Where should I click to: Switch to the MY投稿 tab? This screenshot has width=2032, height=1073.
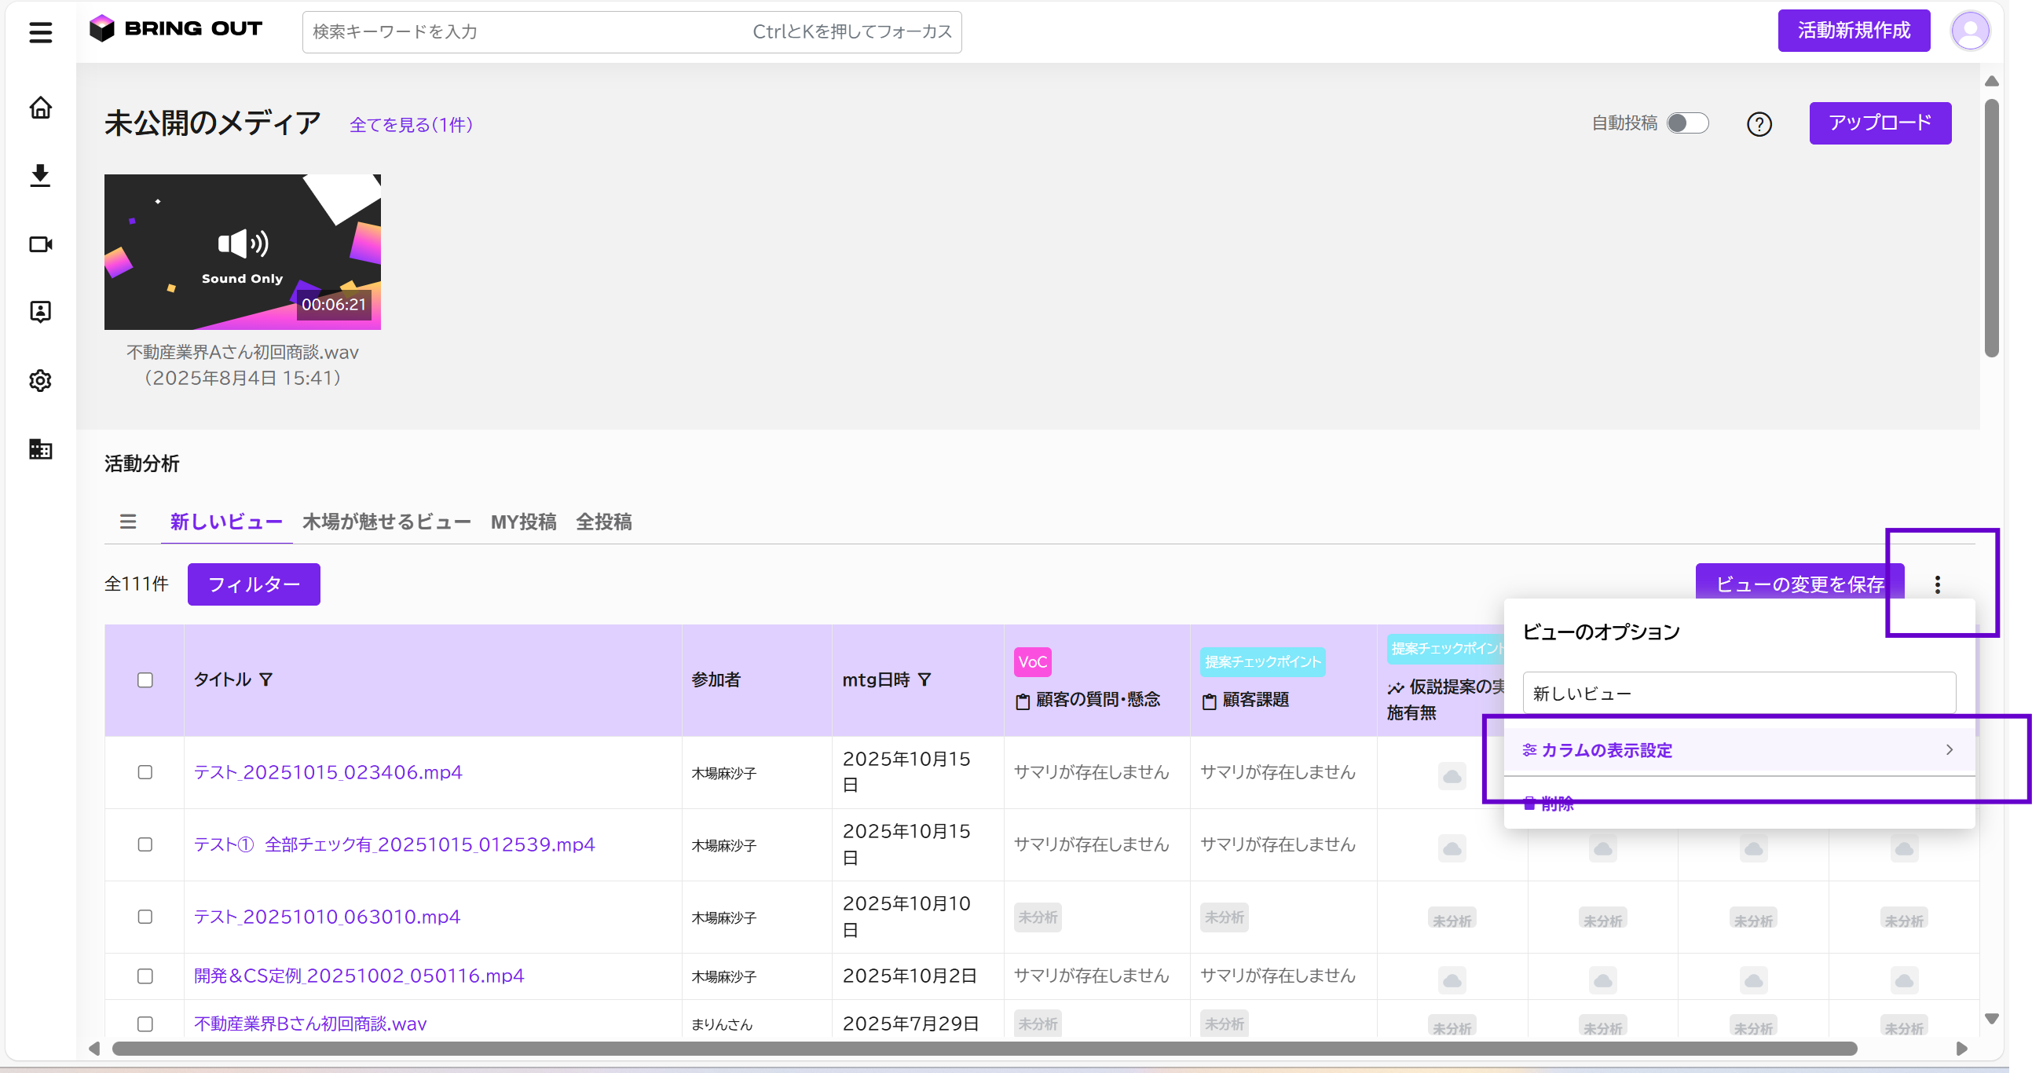coord(523,522)
